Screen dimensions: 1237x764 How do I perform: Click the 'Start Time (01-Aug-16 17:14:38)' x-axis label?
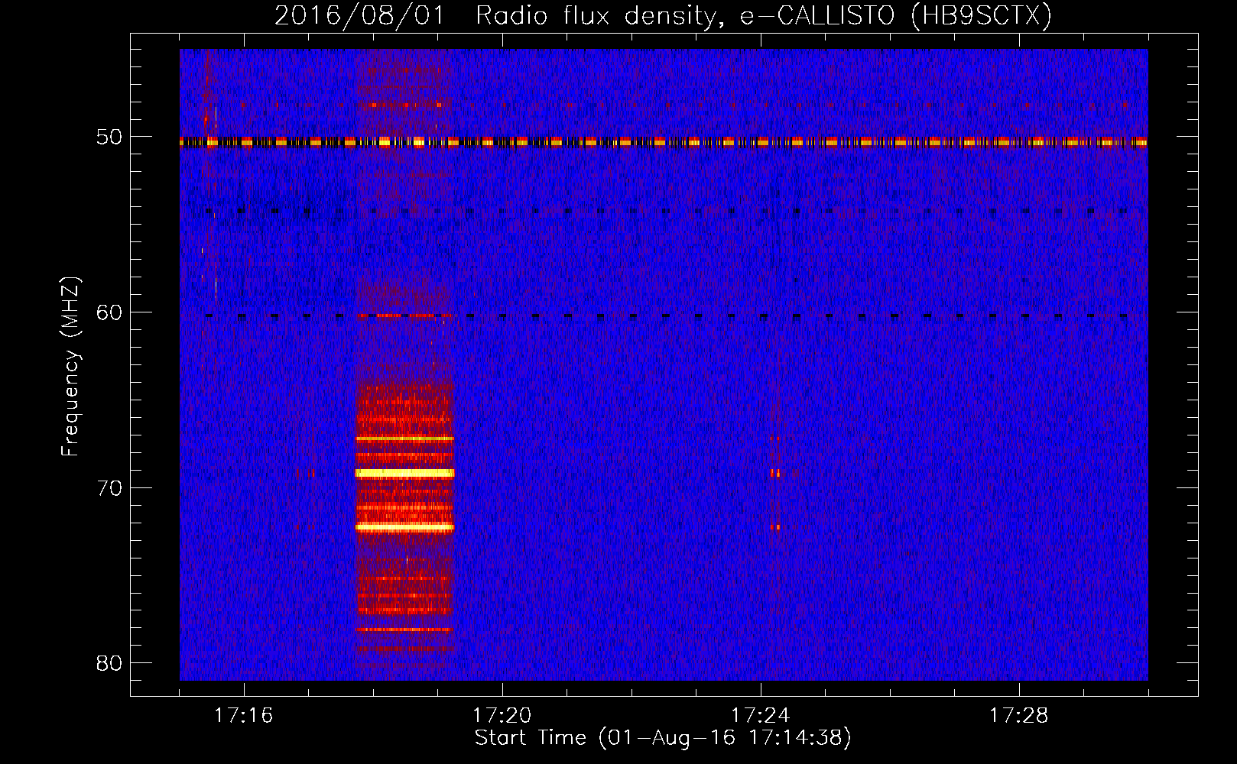click(663, 738)
